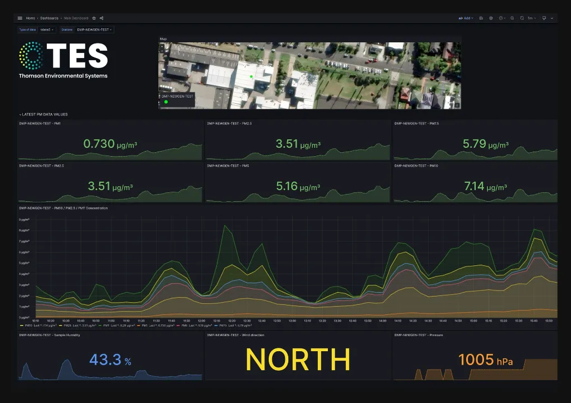Refresh dashboard data with the refresh icon
This screenshot has height=403, width=571.
tap(521, 18)
